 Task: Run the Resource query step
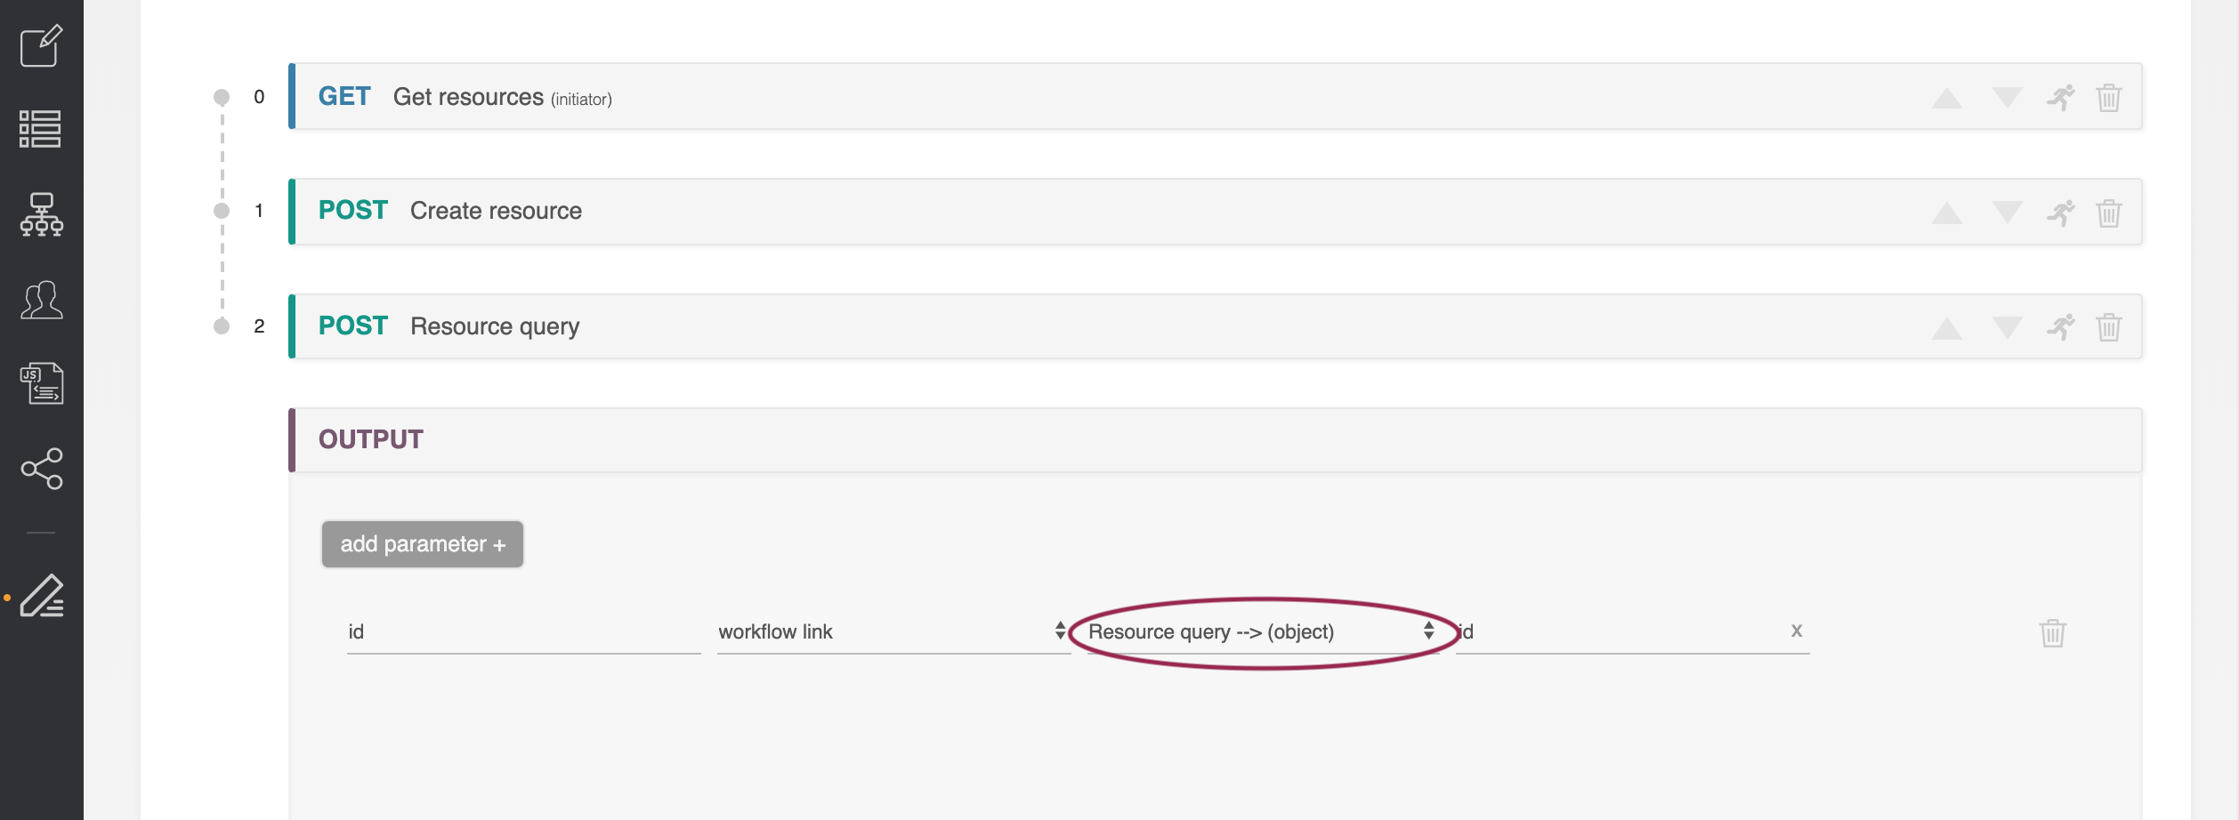(x=2060, y=327)
